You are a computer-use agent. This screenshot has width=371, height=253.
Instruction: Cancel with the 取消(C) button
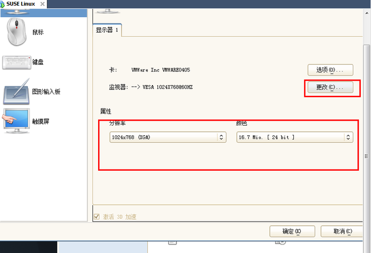[x=342, y=231]
